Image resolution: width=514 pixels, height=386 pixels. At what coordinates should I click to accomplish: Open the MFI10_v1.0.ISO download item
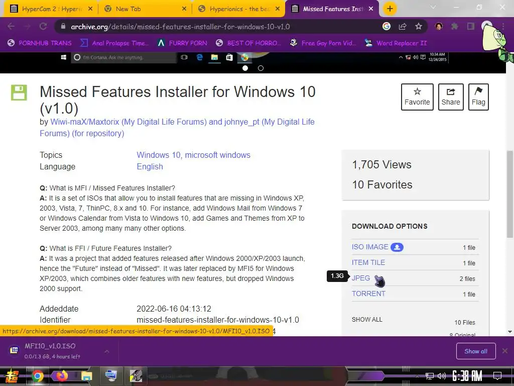pos(52,350)
